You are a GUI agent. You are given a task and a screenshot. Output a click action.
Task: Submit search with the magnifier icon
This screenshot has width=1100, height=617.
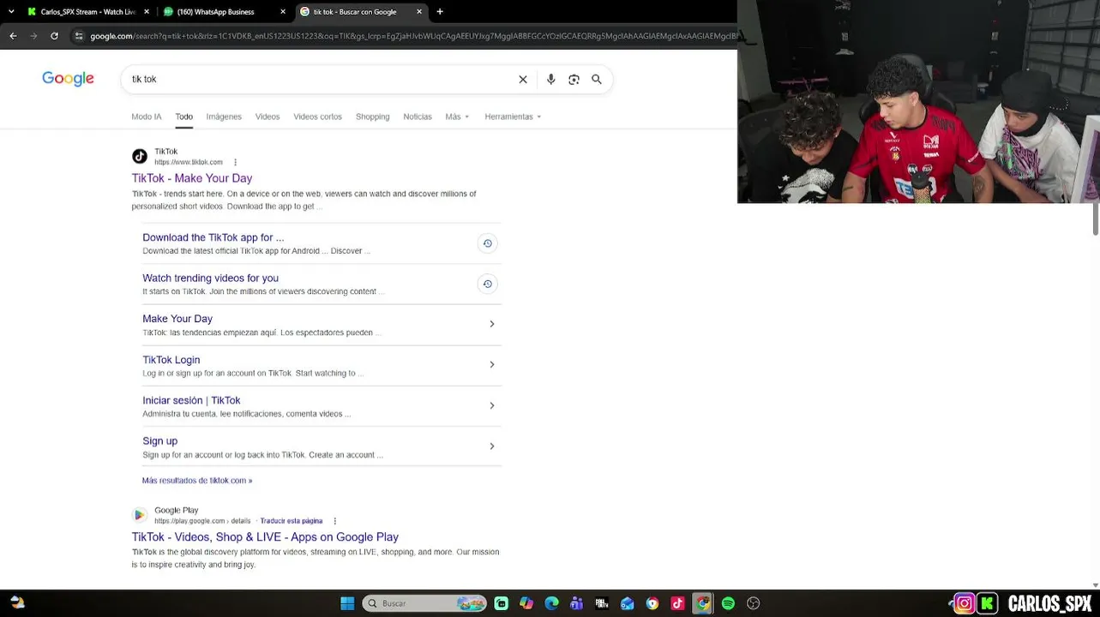tap(597, 79)
